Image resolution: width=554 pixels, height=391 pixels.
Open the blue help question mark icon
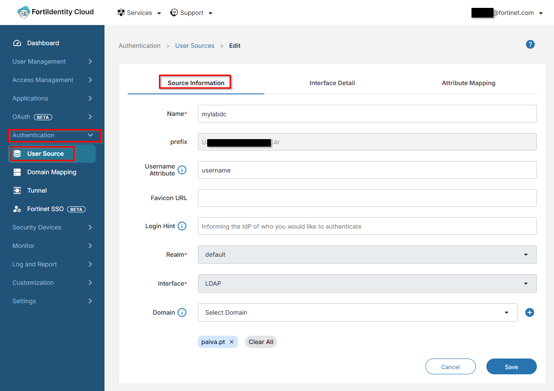point(530,44)
